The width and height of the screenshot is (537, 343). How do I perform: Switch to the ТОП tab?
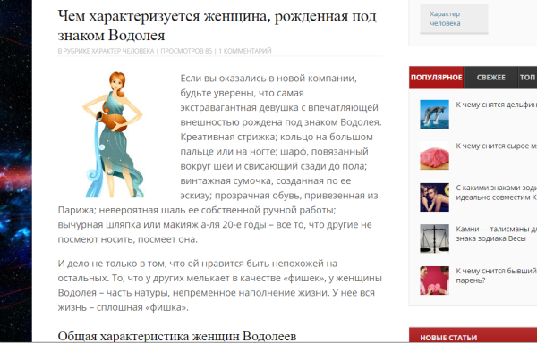[527, 78]
